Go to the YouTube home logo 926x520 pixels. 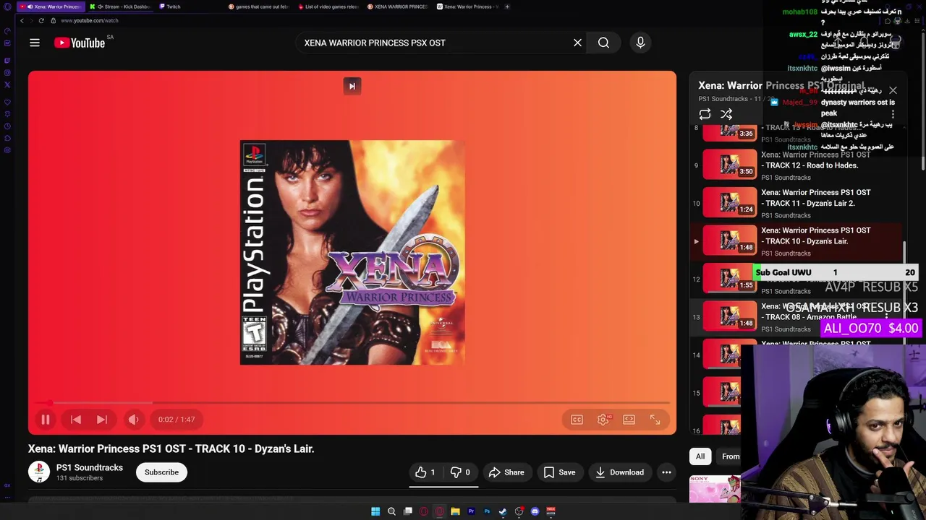tap(80, 43)
